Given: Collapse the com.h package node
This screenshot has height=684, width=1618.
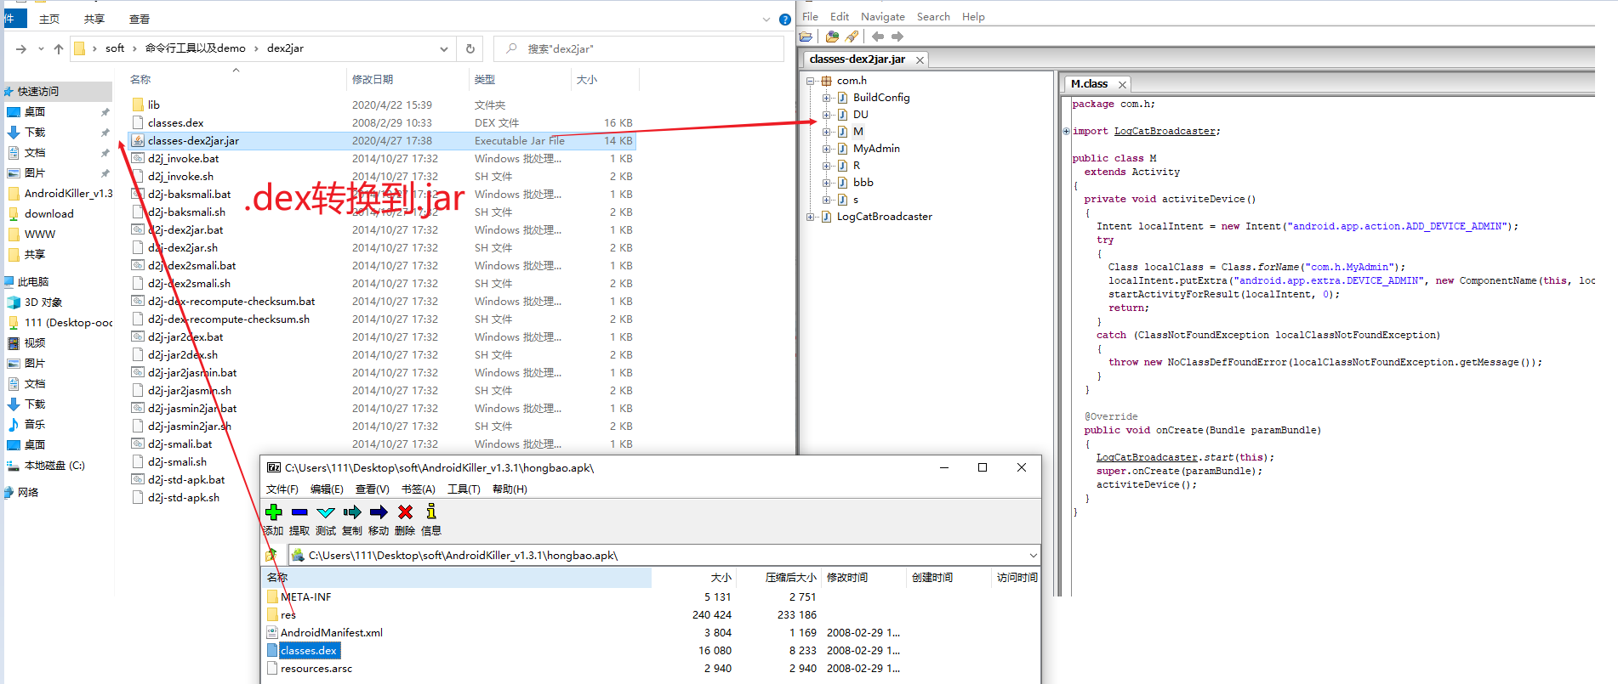Looking at the screenshot, I should pos(810,81).
